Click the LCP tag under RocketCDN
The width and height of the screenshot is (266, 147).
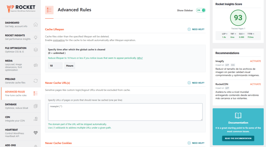click(x=227, y=88)
